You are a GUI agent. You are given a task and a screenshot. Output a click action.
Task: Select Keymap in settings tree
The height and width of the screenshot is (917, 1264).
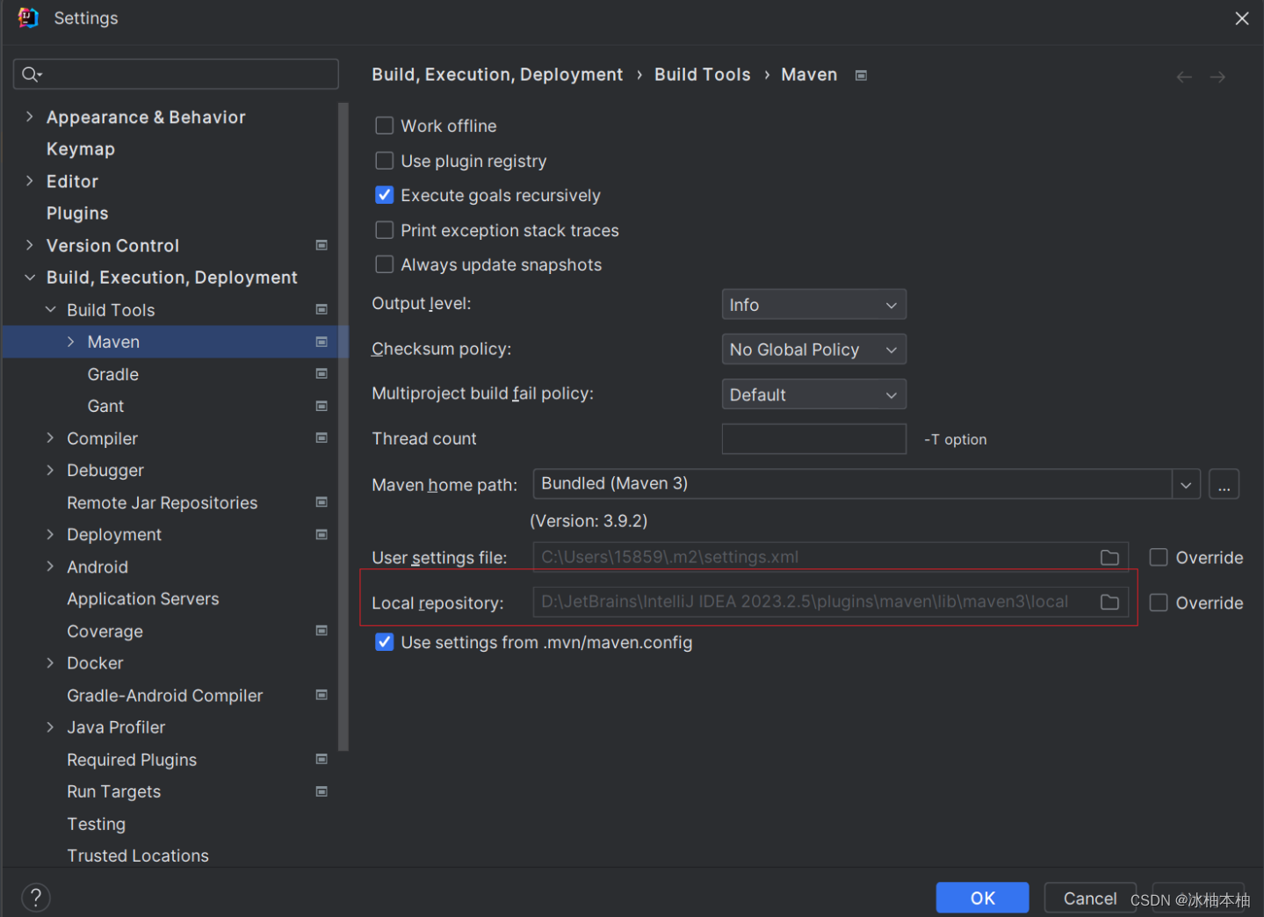coord(81,149)
